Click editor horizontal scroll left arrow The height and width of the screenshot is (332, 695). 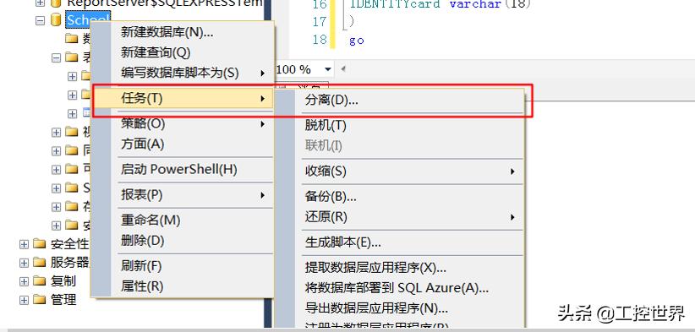[x=342, y=69]
